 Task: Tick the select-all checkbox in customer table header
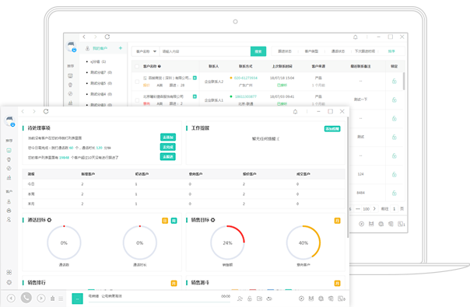pos(137,66)
